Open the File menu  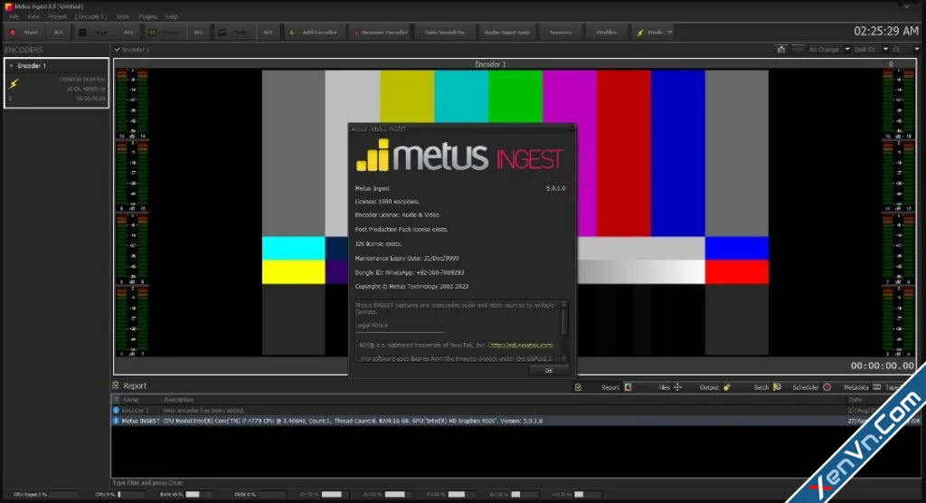pos(14,16)
